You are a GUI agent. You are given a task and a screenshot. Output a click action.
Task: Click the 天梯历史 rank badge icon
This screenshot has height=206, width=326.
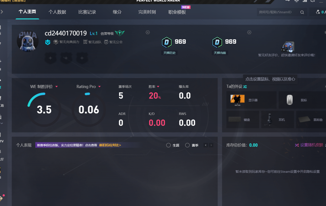pos(166,42)
